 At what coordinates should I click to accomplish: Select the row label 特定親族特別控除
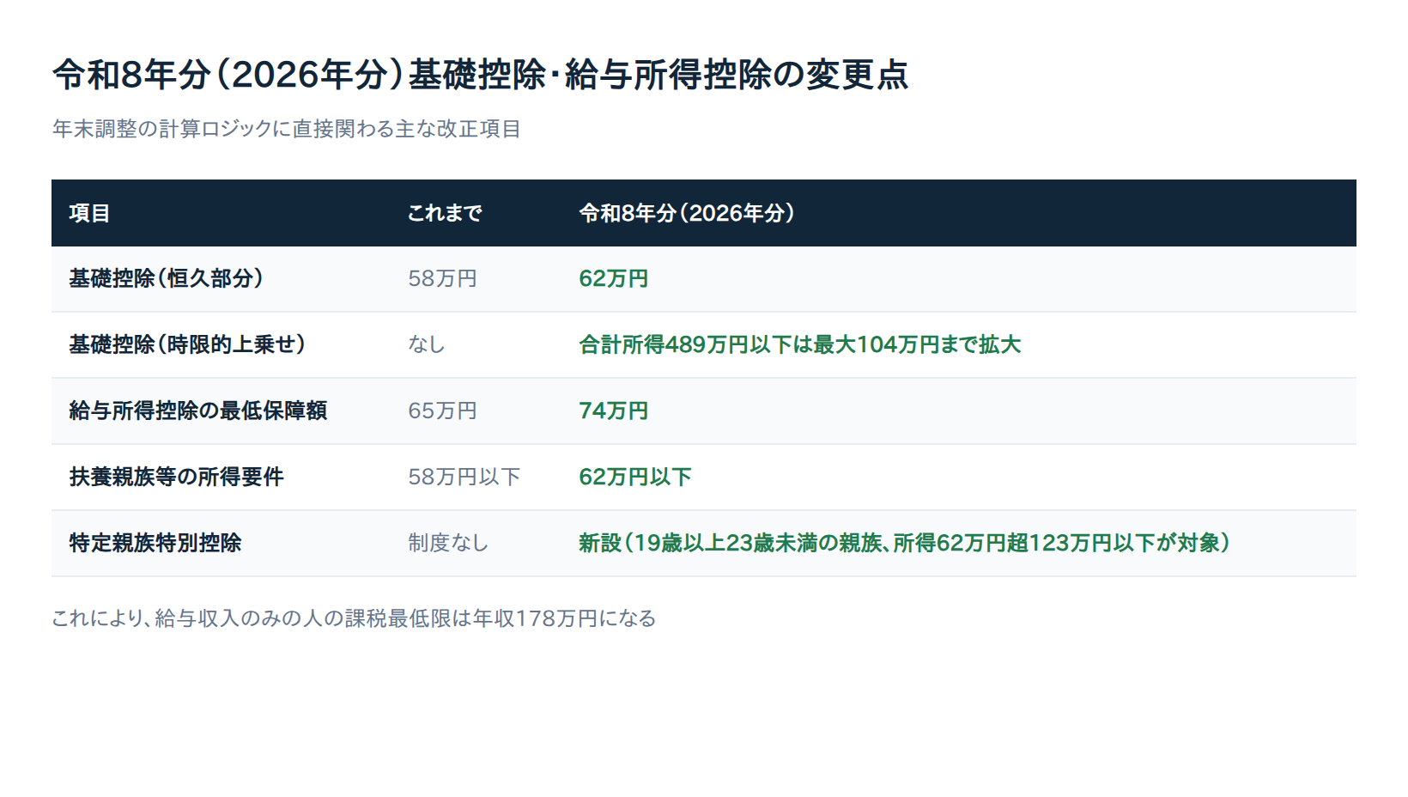point(155,543)
